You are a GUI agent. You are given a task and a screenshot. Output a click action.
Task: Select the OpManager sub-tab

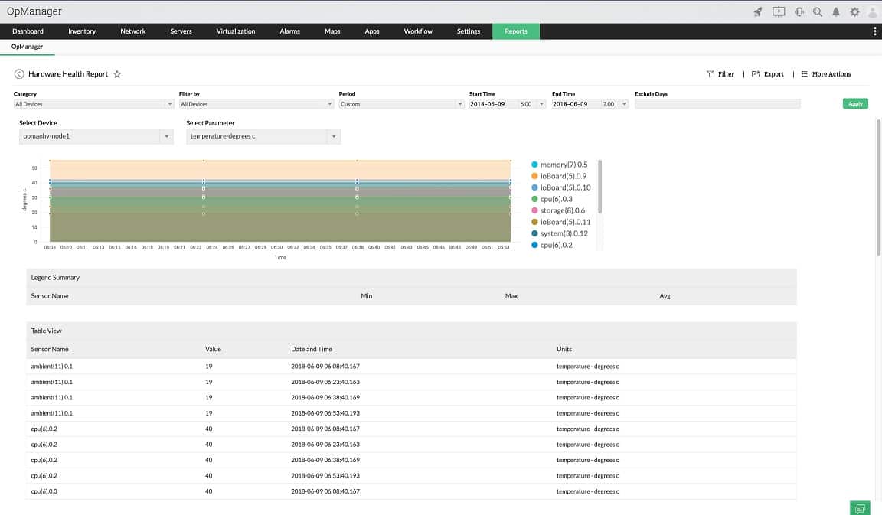click(x=27, y=47)
